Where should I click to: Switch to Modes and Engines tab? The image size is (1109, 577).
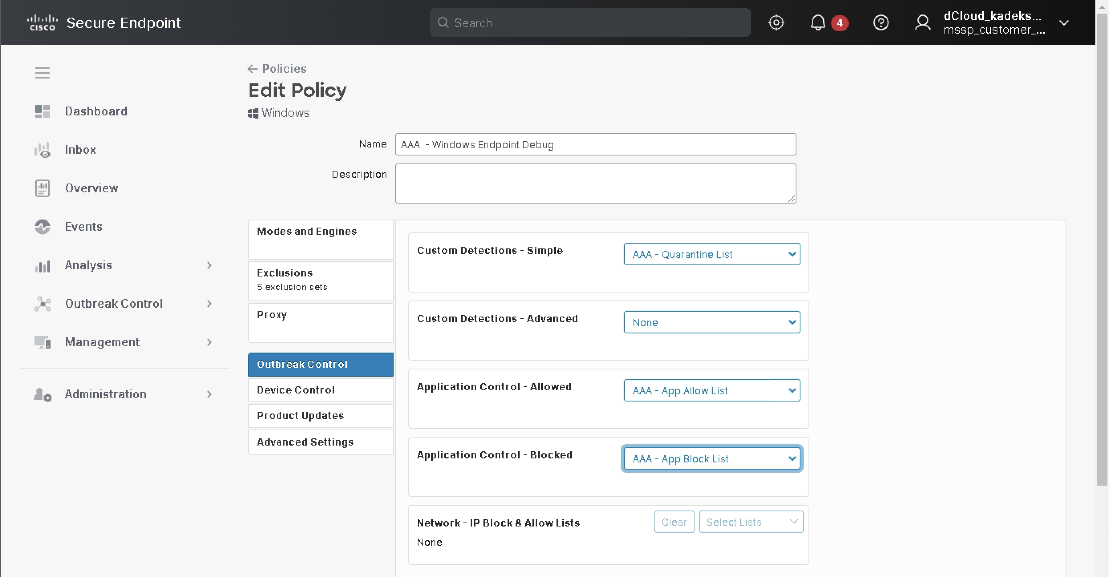coord(320,239)
